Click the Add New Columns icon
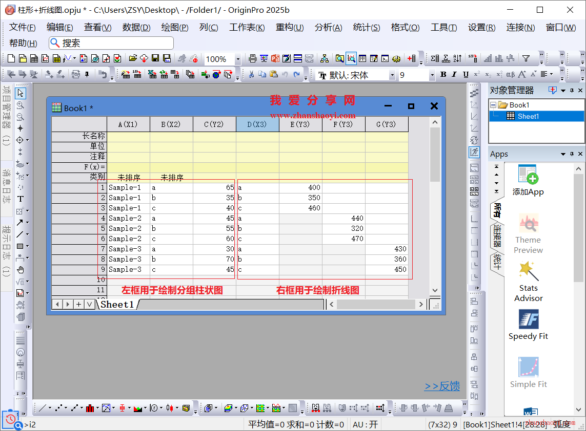This screenshot has width=586, height=431. (411, 59)
